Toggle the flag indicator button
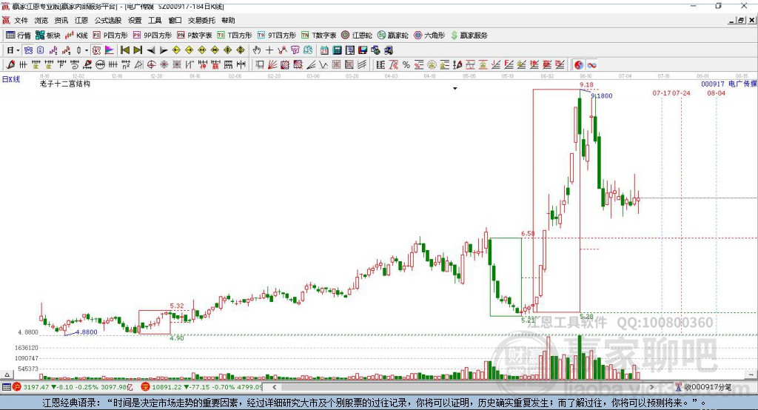The height and width of the screenshot is (410, 758). point(110,50)
